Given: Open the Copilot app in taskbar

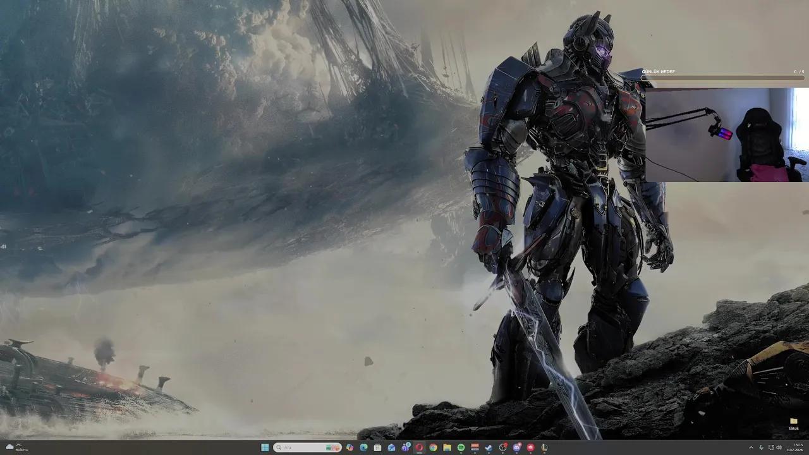Looking at the screenshot, I should coord(350,447).
